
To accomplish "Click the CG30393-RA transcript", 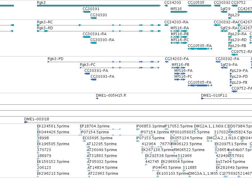I will (x=93, y=43).
